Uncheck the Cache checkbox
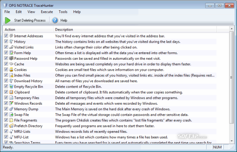The width and height of the screenshot is (237, 152). [6, 64]
